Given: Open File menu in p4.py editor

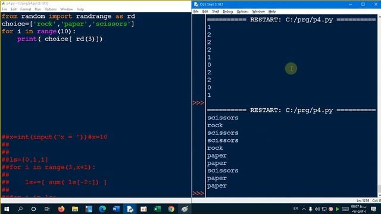Looking at the screenshot, I should click(4, 10).
